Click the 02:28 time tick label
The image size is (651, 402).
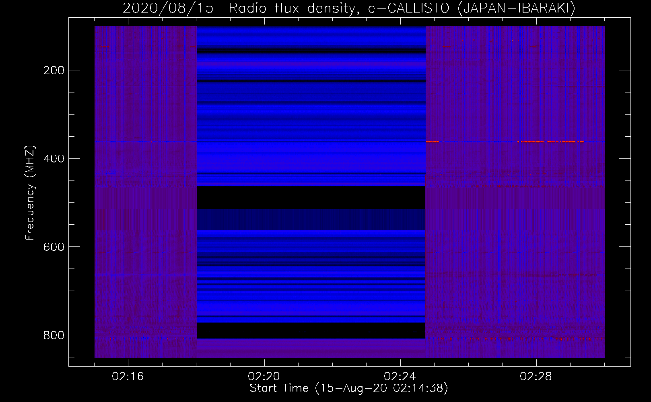tap(536, 377)
